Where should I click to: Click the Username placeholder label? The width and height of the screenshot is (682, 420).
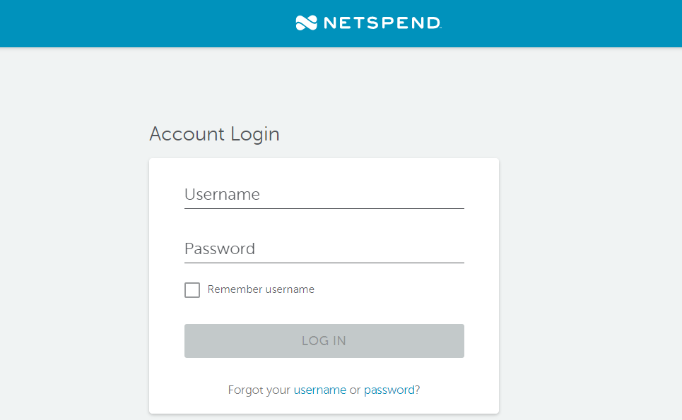222,194
